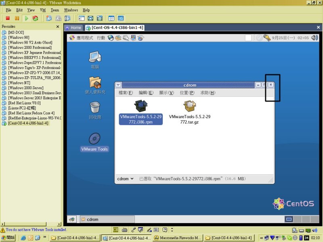Viewport: 323px width, 242px height.
Task: Switch to the Home tab
Action: pyautogui.click(x=73, y=27)
